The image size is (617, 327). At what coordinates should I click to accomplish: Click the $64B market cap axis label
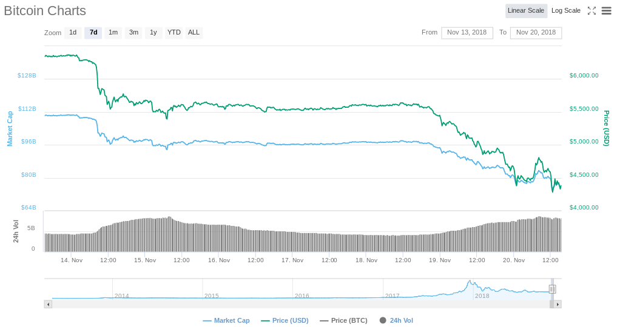pos(29,207)
